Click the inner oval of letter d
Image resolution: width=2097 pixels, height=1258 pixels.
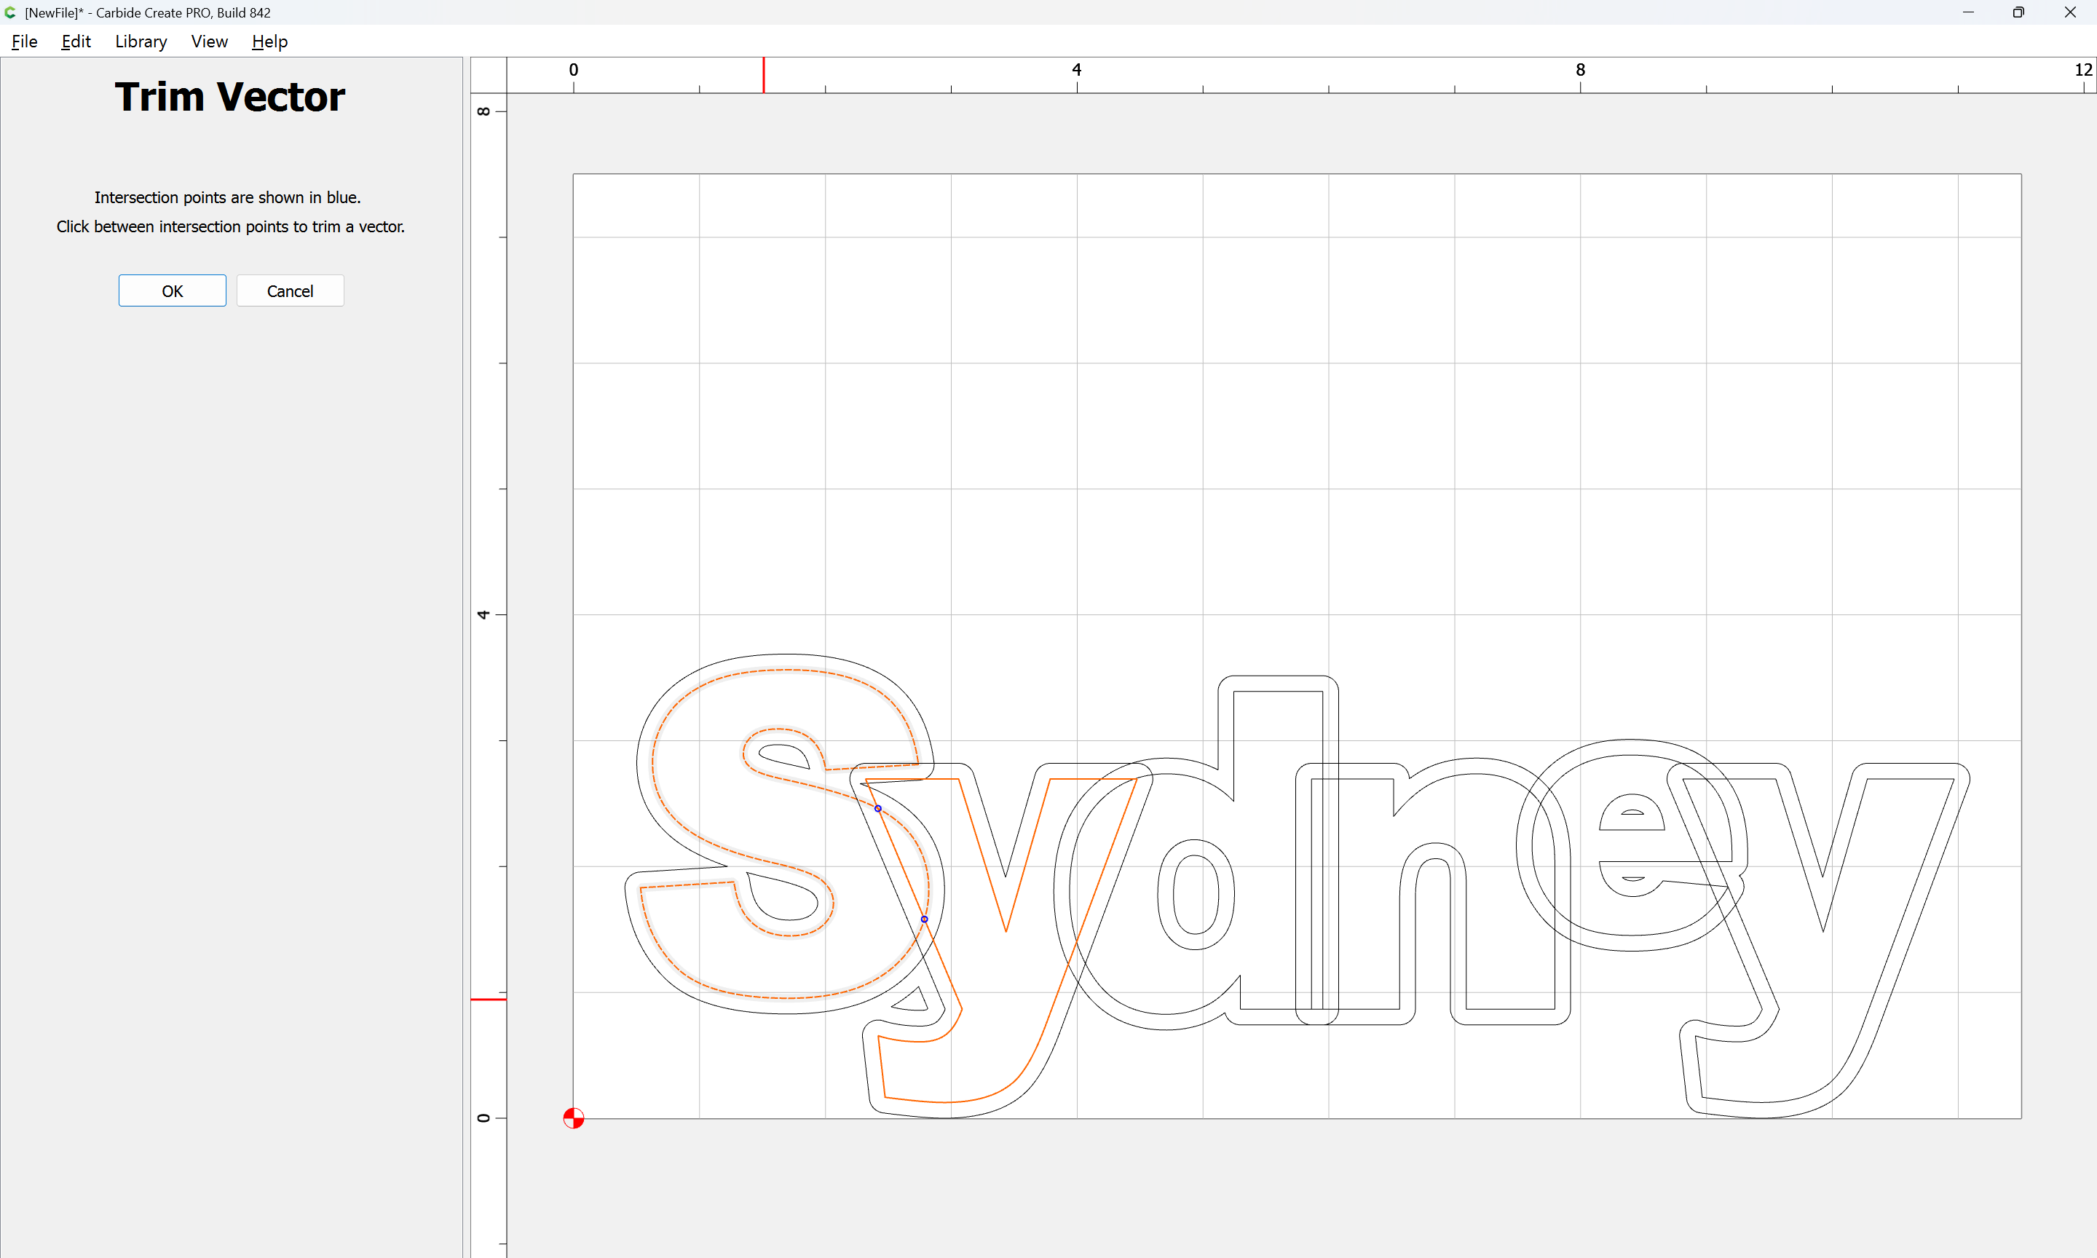(1195, 894)
